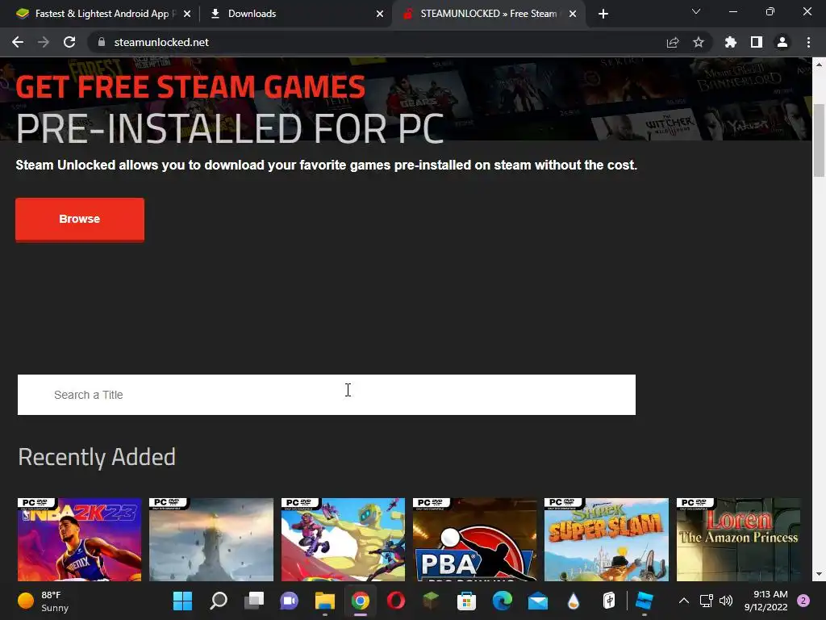
Task: Click the site padlock icon in the address bar
Action: (101, 42)
